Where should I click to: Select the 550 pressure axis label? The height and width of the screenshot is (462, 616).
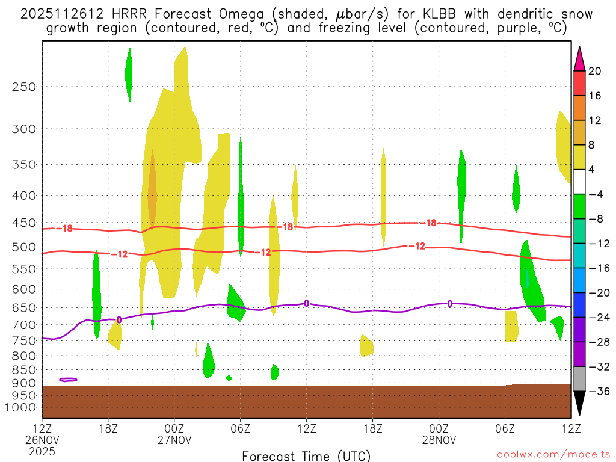(24, 269)
